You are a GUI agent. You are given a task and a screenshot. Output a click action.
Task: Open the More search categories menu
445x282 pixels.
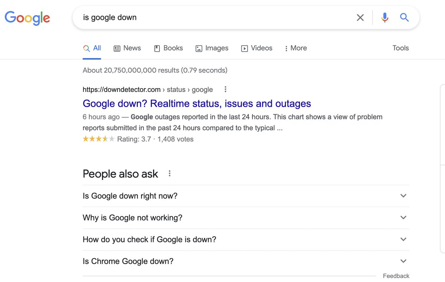[x=296, y=48]
